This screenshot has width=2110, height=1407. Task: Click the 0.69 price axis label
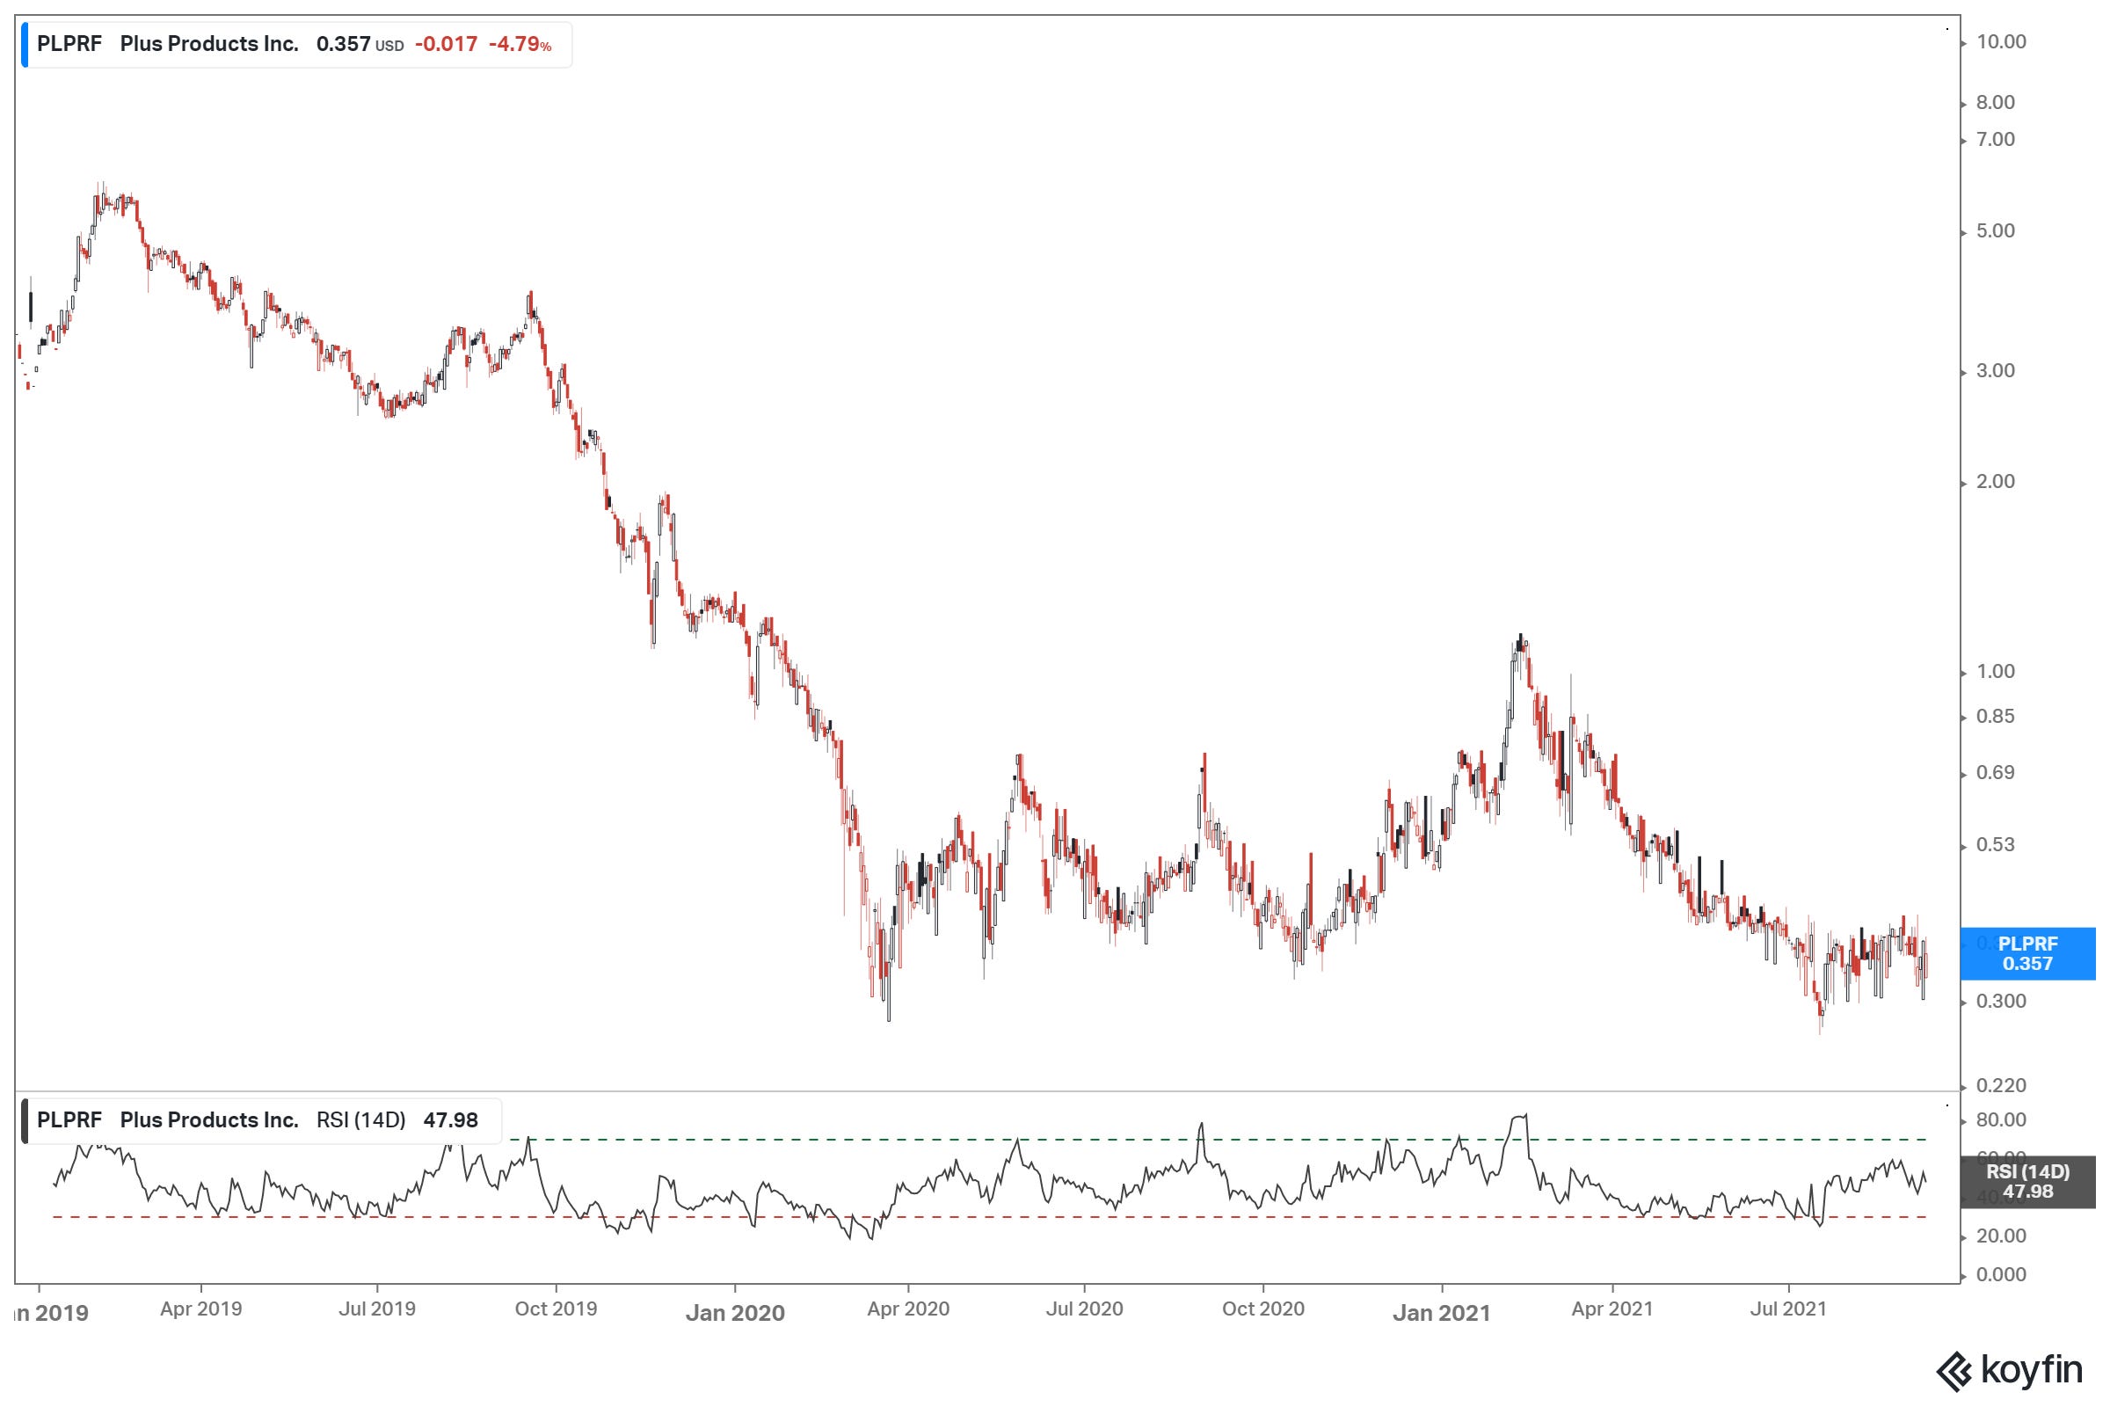click(1995, 773)
